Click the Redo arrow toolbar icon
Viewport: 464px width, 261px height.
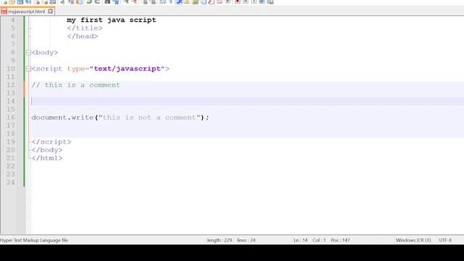[x=97, y=1]
